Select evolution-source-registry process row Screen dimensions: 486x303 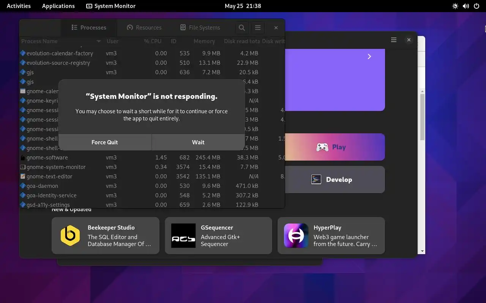coord(152,63)
